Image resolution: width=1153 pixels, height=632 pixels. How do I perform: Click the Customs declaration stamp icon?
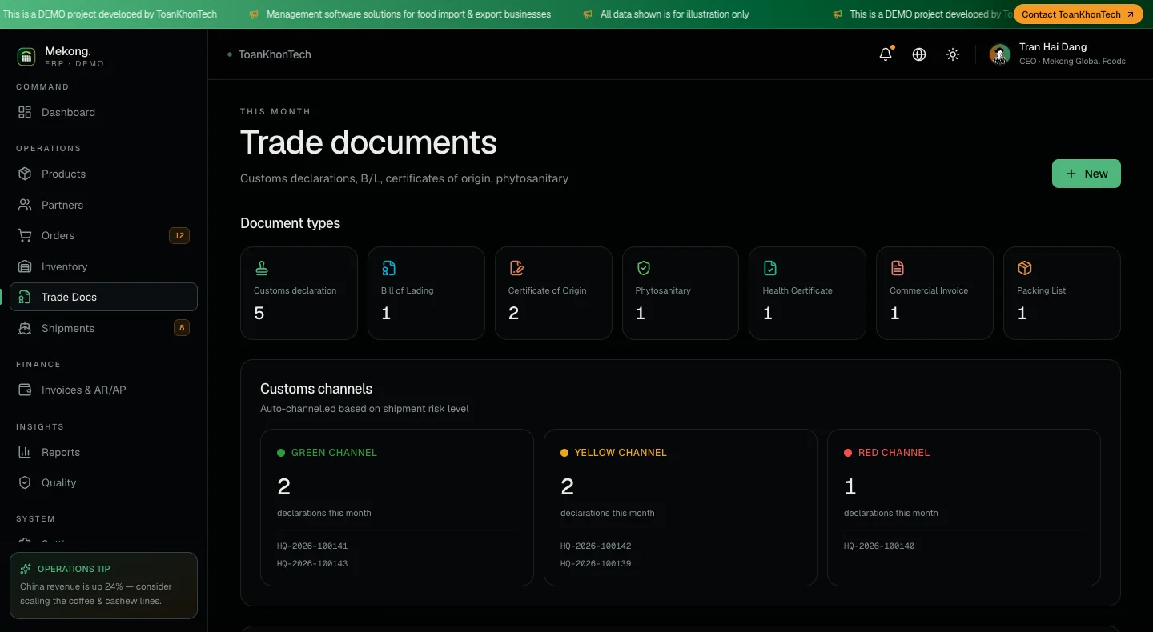tap(262, 268)
